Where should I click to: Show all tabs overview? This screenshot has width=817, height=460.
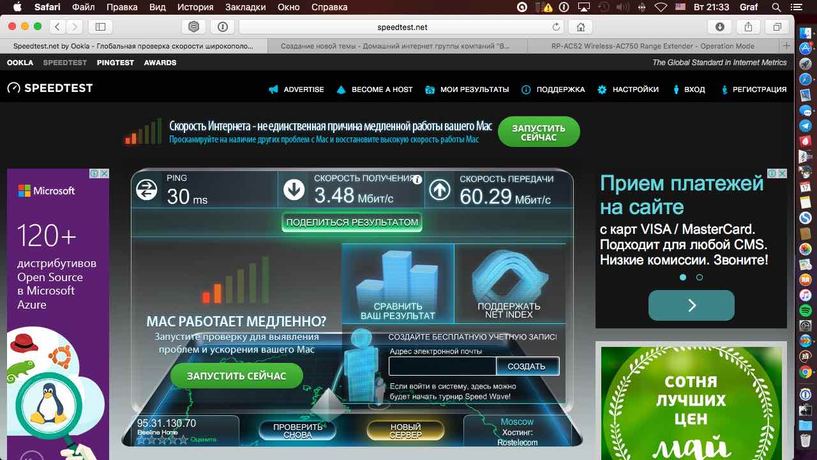(777, 27)
